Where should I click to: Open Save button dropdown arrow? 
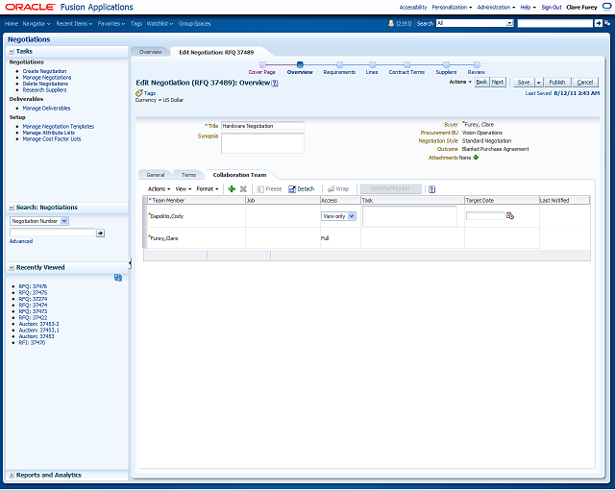538,83
